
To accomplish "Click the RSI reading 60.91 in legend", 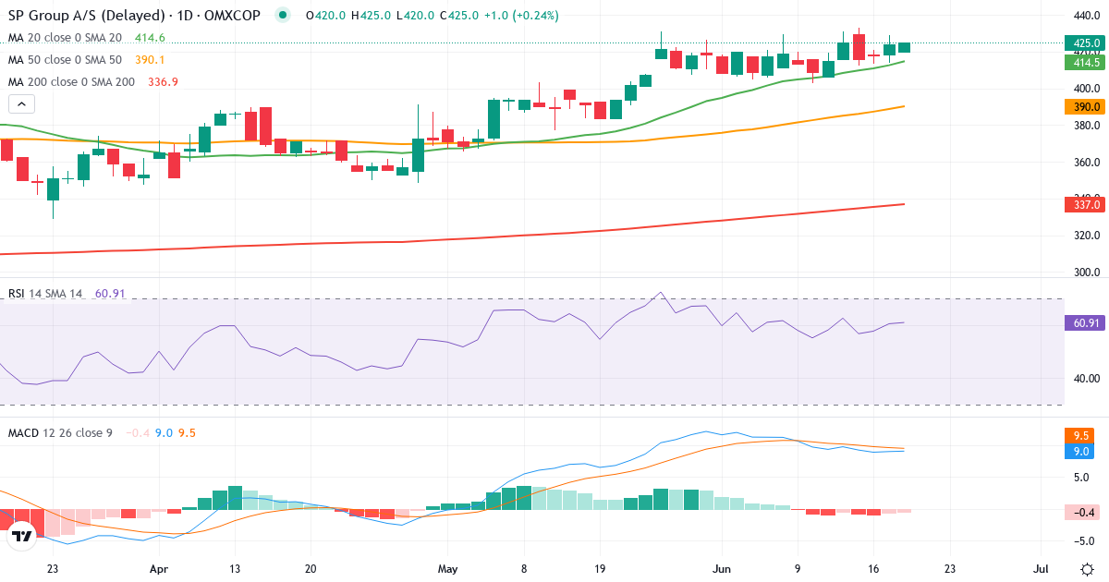I will pos(109,294).
